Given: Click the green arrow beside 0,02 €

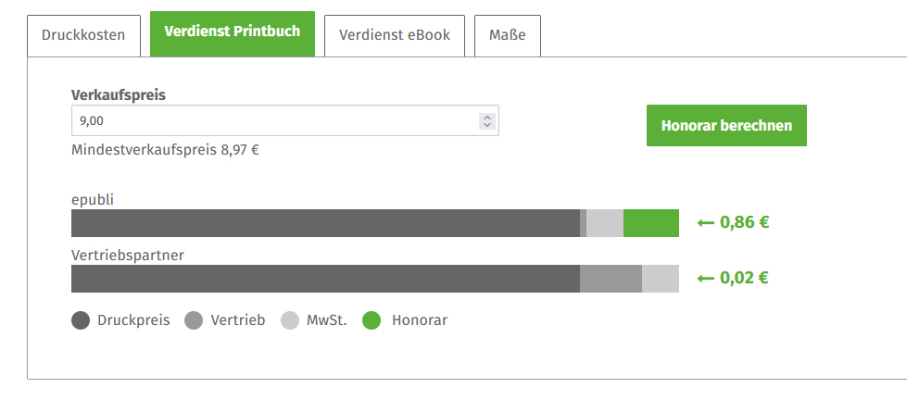Looking at the screenshot, I should [x=706, y=278].
